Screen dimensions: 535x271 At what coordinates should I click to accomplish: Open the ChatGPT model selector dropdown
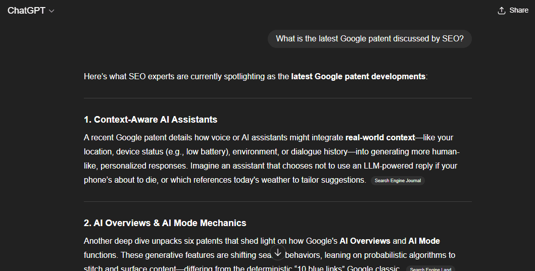pos(31,11)
